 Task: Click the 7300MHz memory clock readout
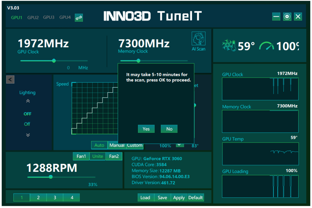tap(144, 43)
